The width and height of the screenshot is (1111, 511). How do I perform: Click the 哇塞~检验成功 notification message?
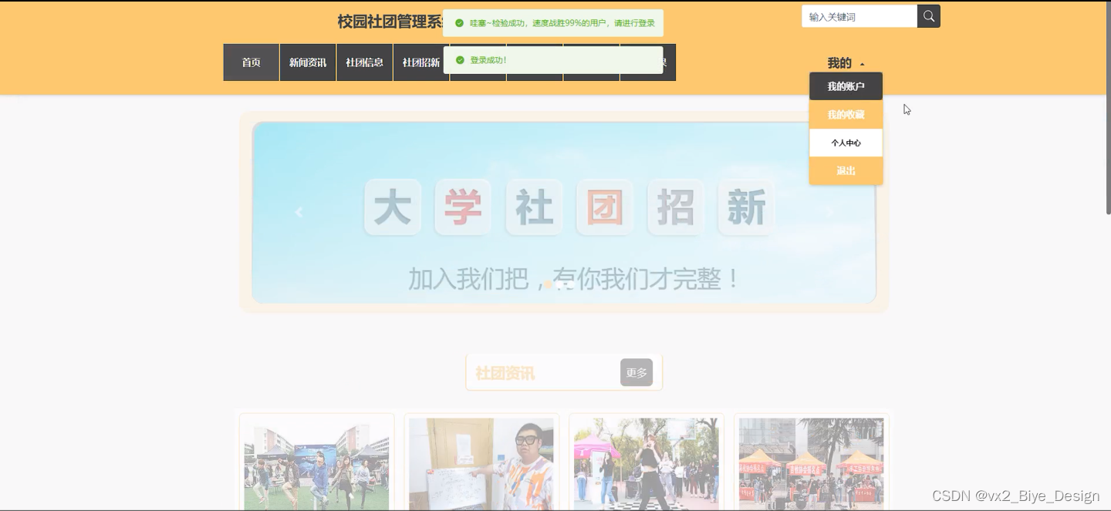tap(562, 23)
